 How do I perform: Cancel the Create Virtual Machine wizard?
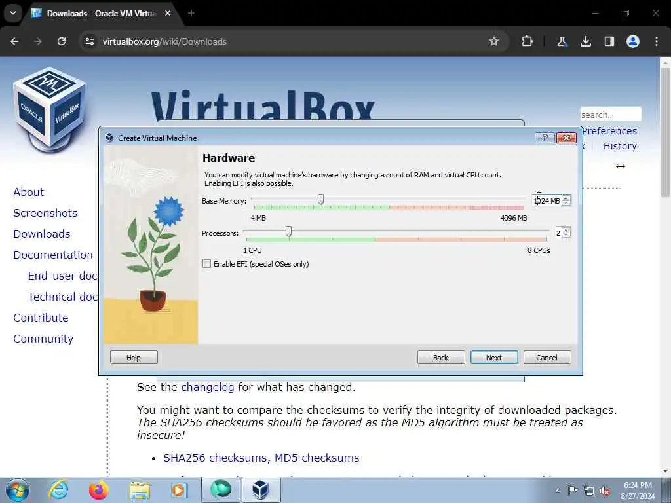point(547,358)
